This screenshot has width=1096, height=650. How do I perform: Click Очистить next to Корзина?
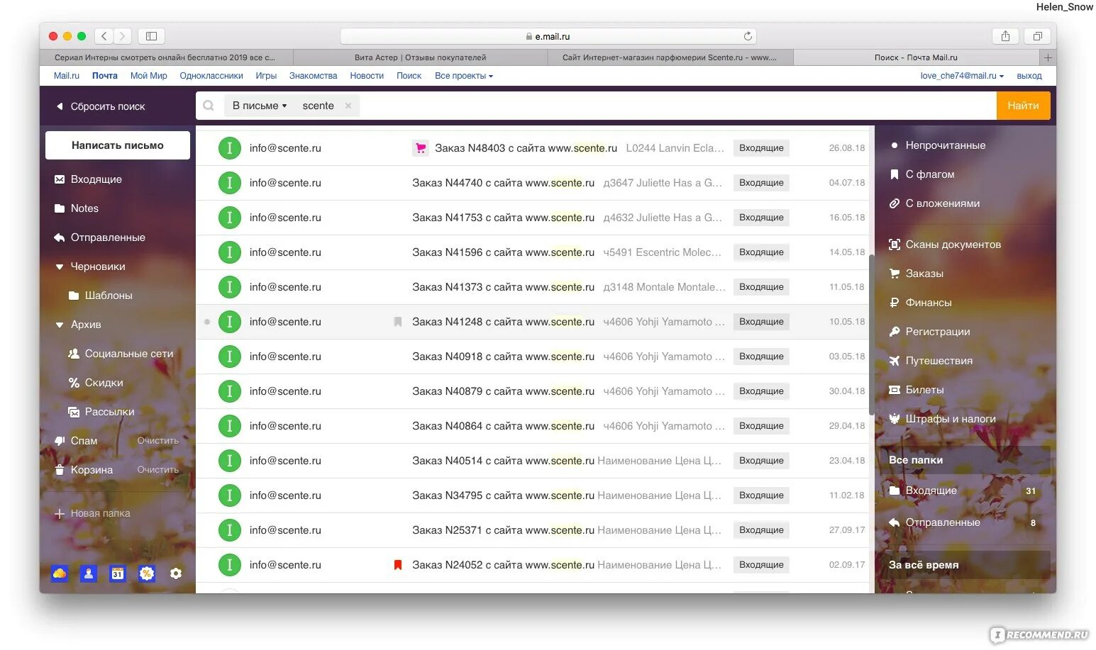(x=158, y=470)
